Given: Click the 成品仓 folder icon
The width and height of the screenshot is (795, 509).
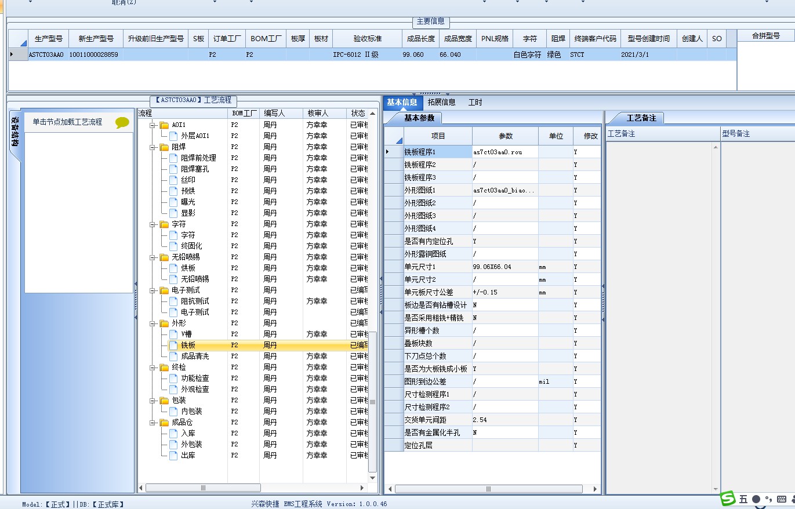Looking at the screenshot, I should (x=164, y=423).
